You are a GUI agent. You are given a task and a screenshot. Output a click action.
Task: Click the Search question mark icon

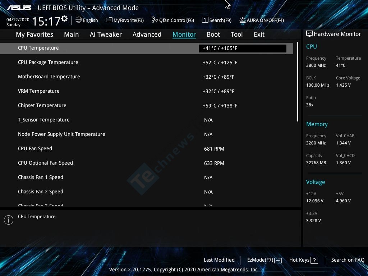coord(205,20)
